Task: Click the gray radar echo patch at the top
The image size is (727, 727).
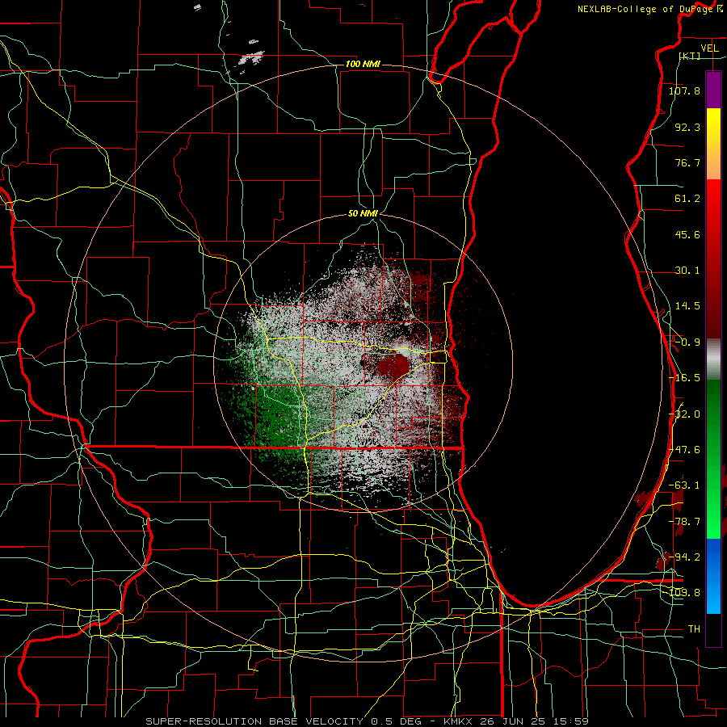Action: point(251,58)
